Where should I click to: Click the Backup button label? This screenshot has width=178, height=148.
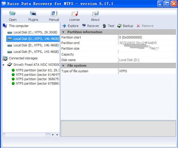pyautogui.click(x=128, y=26)
